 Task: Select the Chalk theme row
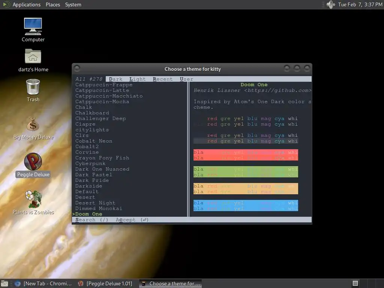[84, 107]
